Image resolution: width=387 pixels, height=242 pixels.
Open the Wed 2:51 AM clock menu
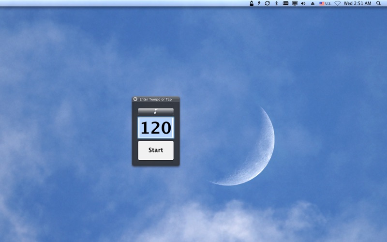(357, 3)
